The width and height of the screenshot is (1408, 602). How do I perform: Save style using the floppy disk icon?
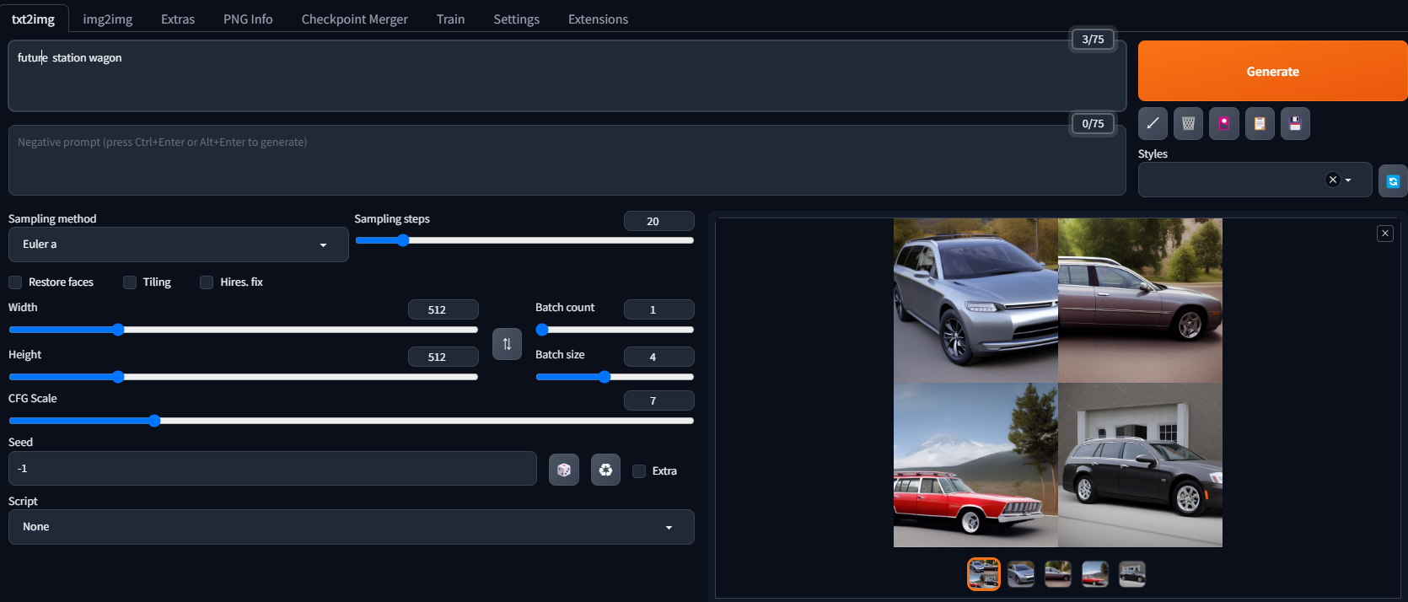(1295, 124)
